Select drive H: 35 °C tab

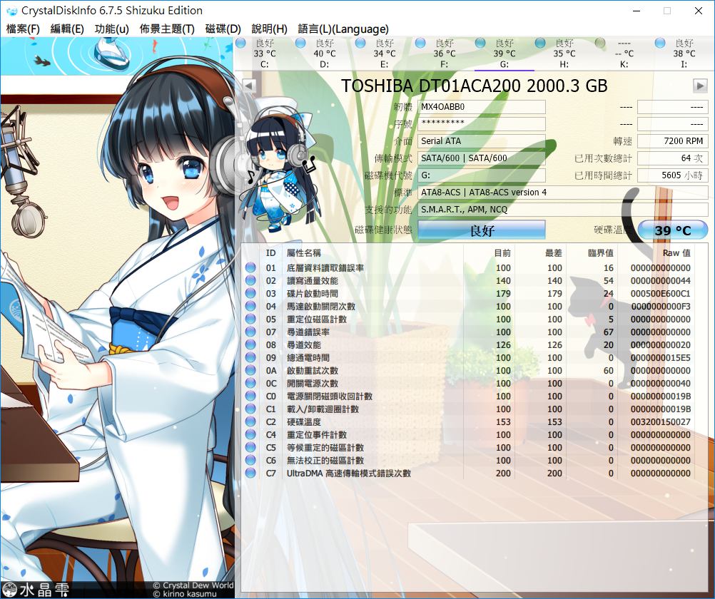point(564,53)
